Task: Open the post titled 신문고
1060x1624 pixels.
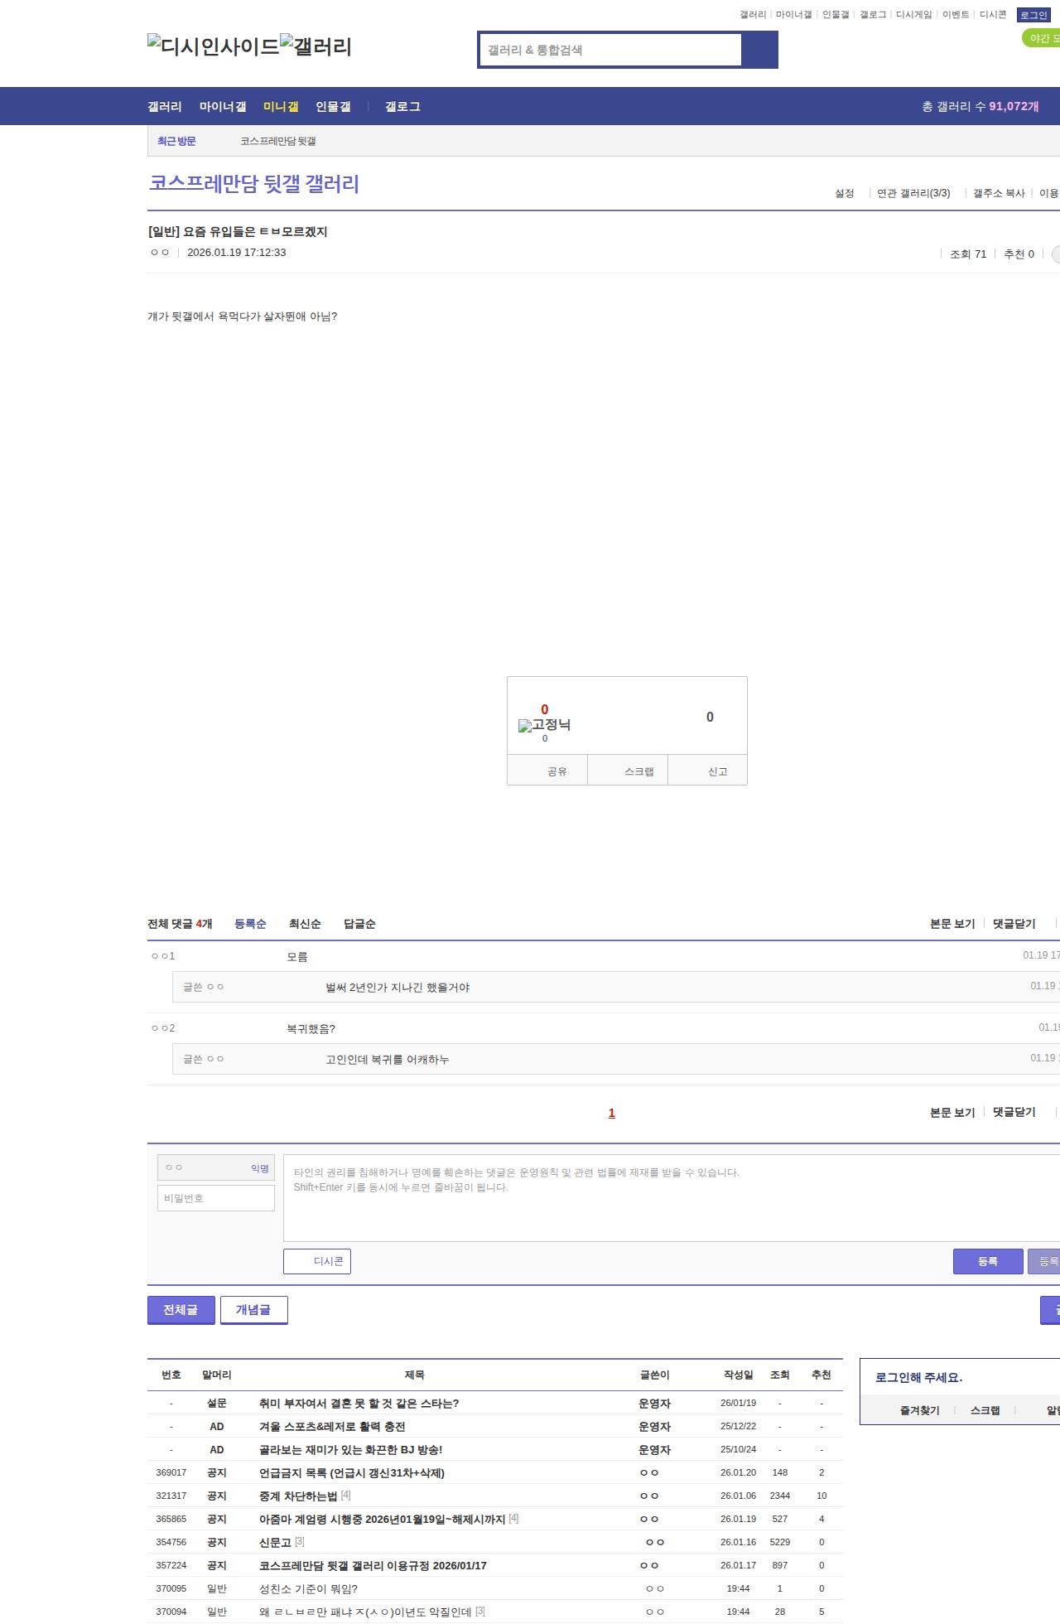Action: click(275, 1542)
